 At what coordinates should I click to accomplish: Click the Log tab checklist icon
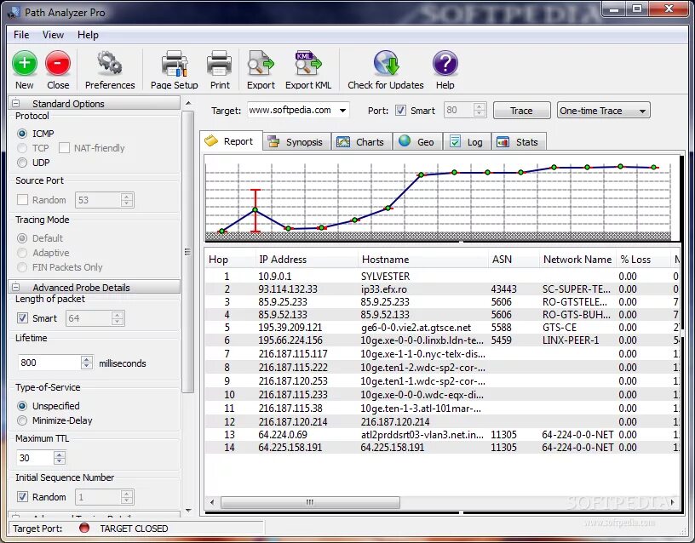[x=455, y=141]
